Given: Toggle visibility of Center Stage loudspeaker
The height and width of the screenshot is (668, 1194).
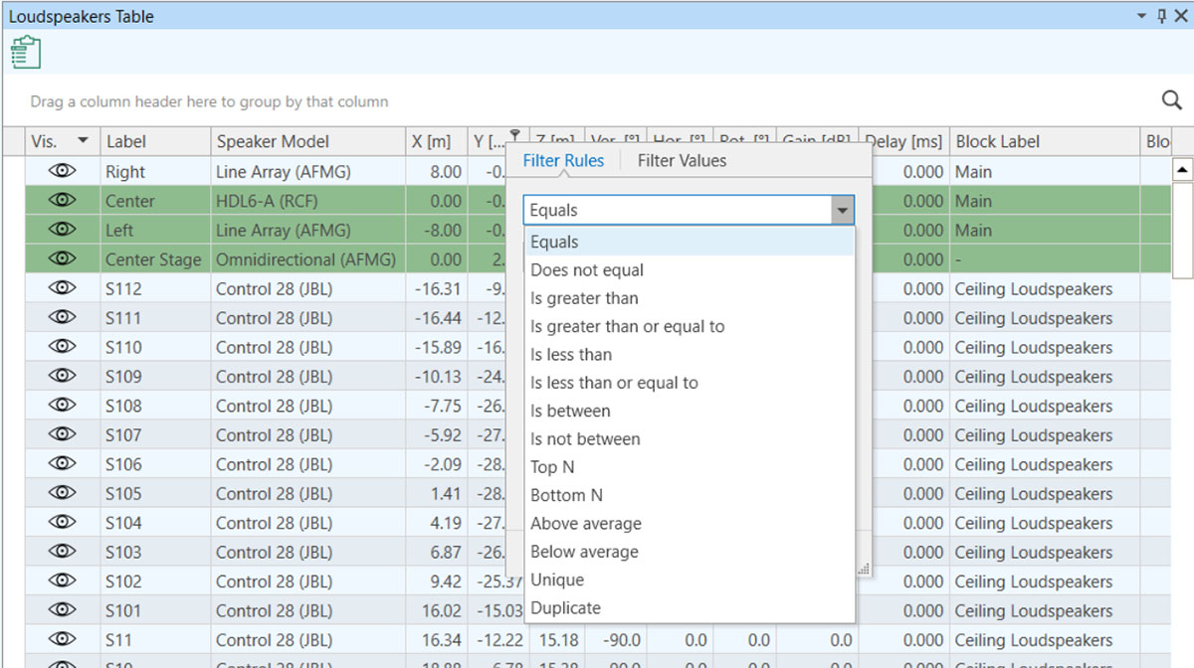Looking at the screenshot, I should 62,258.
